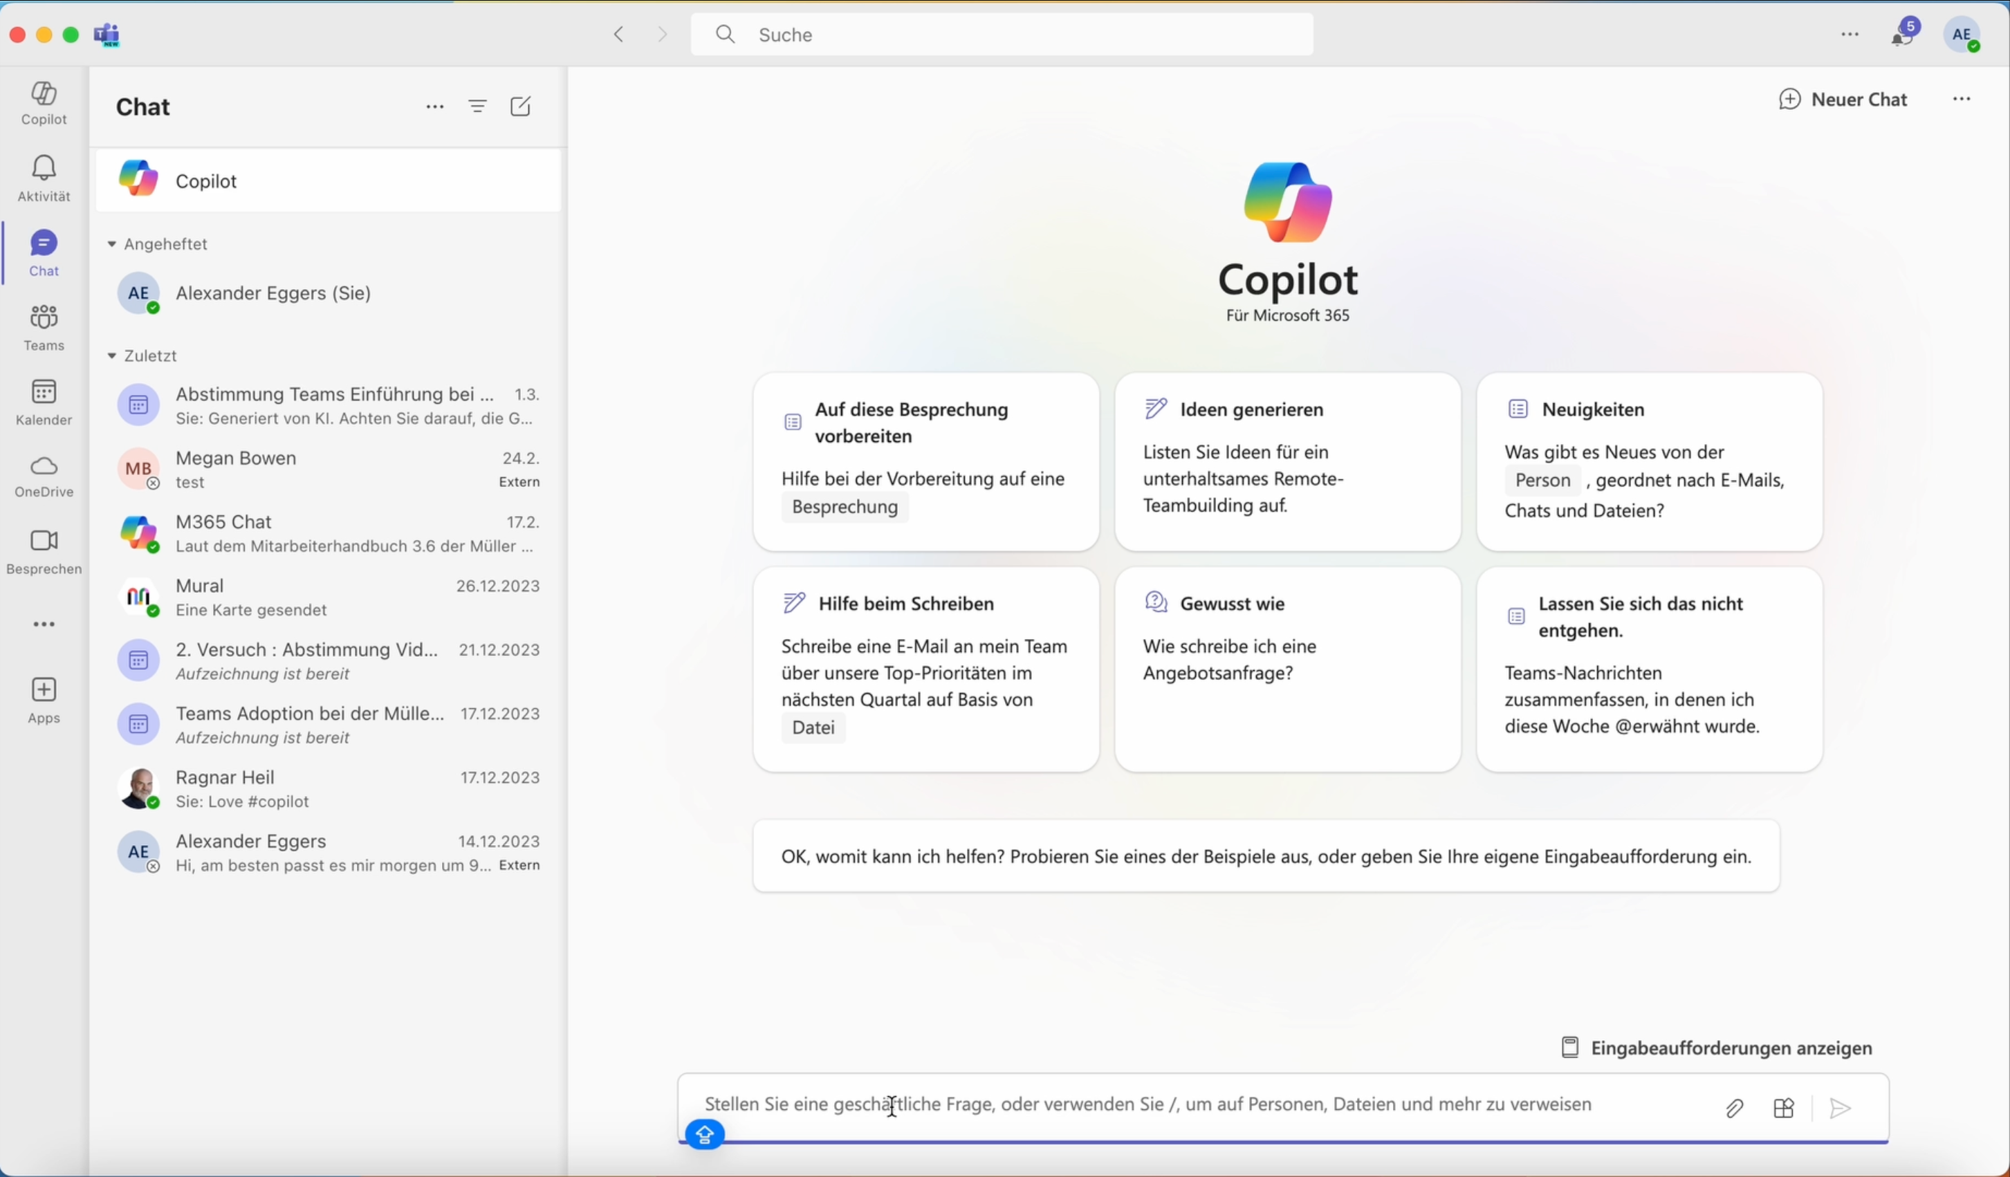Open OneDrive from the sidebar
Screen dimensions: 2010x1177
[x=45, y=475]
